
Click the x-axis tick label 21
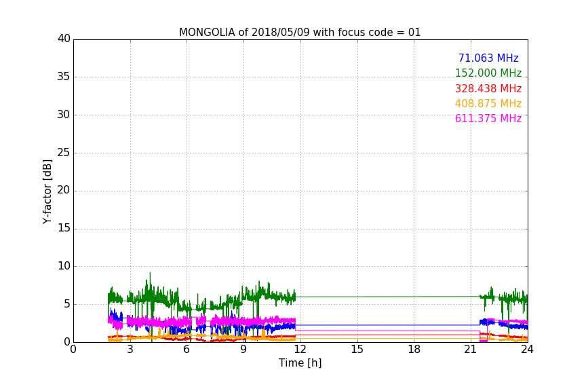tap(471, 349)
